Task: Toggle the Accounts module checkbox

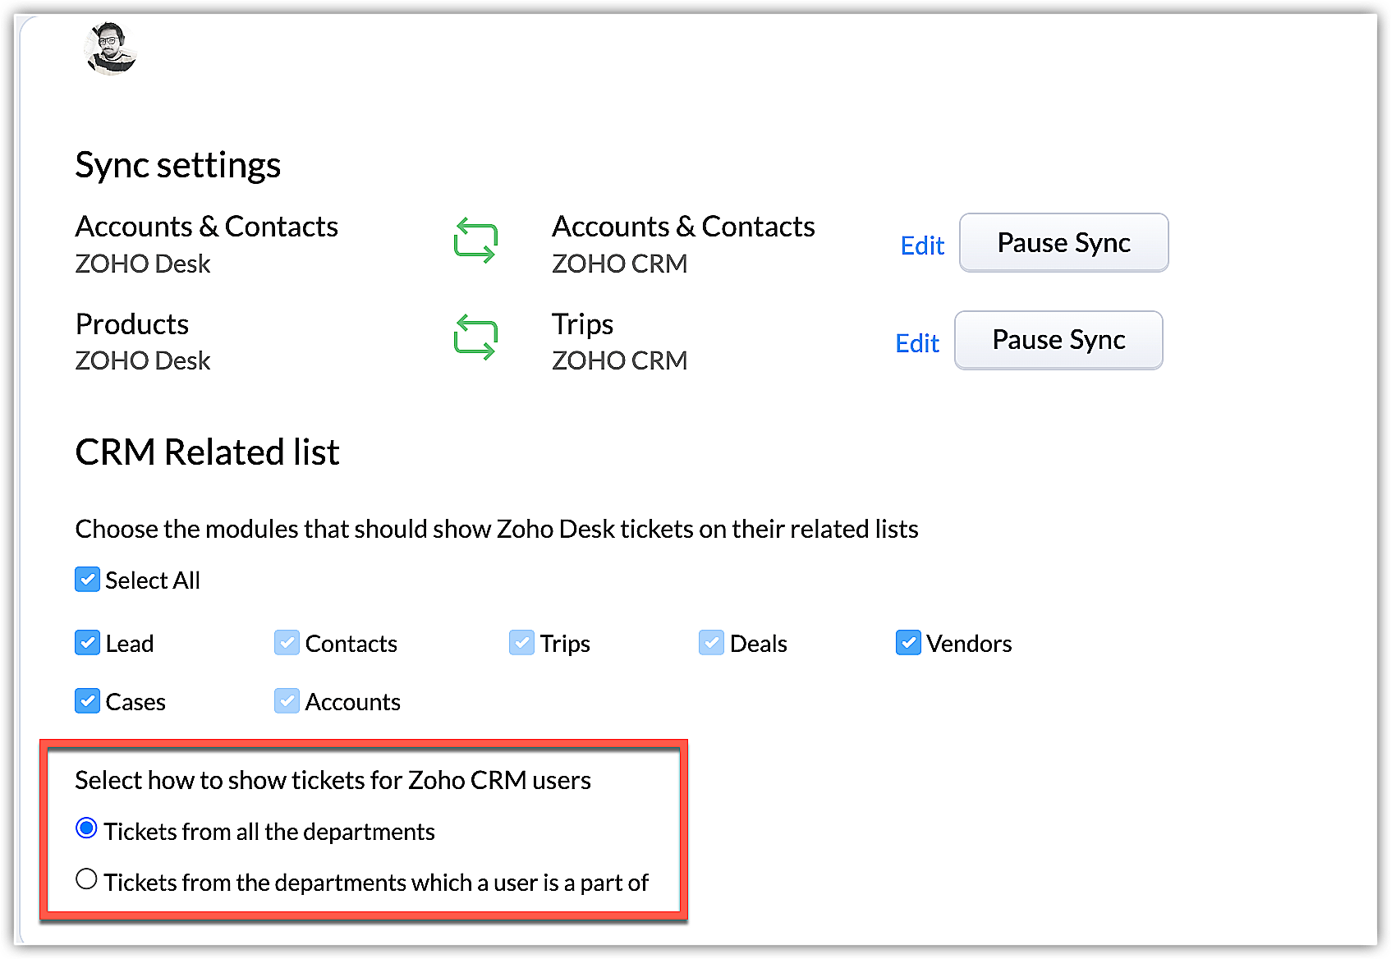Action: (287, 701)
